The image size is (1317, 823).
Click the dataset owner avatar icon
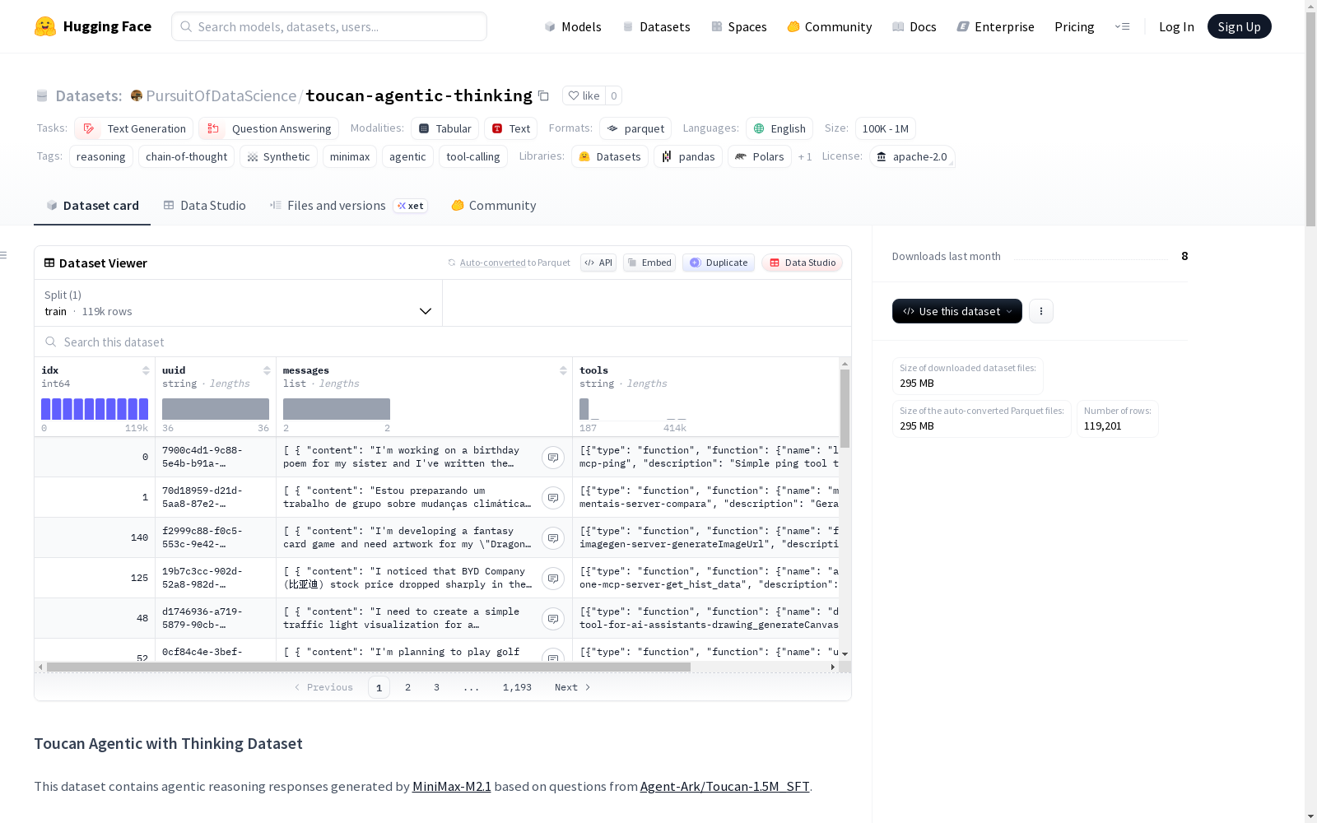coord(137,95)
